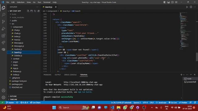Click master branch in status bar

pyautogui.click(x=10, y=103)
